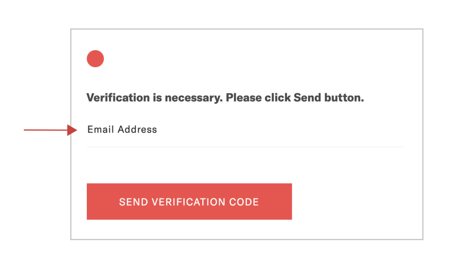Select the "Verification is necessary" heading text

tap(225, 98)
